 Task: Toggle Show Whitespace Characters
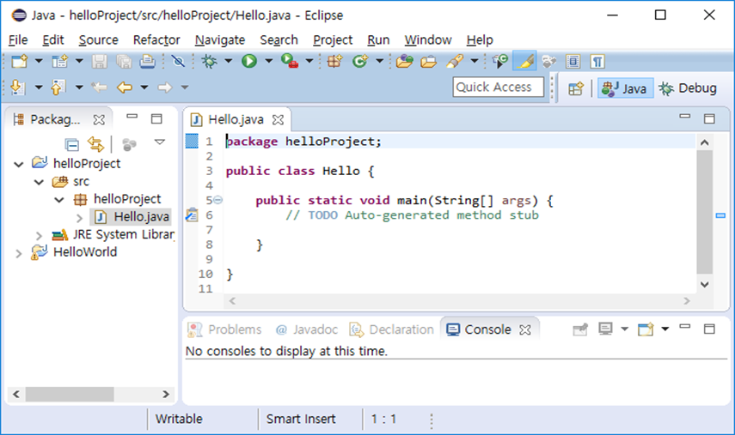tap(597, 61)
